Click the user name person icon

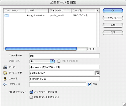point(5,79)
